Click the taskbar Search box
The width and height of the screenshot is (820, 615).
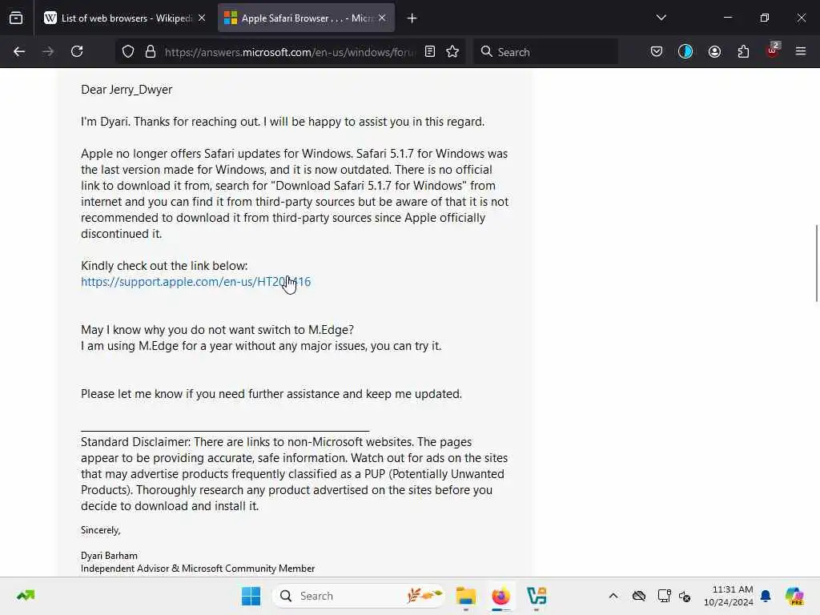pyautogui.click(x=358, y=596)
